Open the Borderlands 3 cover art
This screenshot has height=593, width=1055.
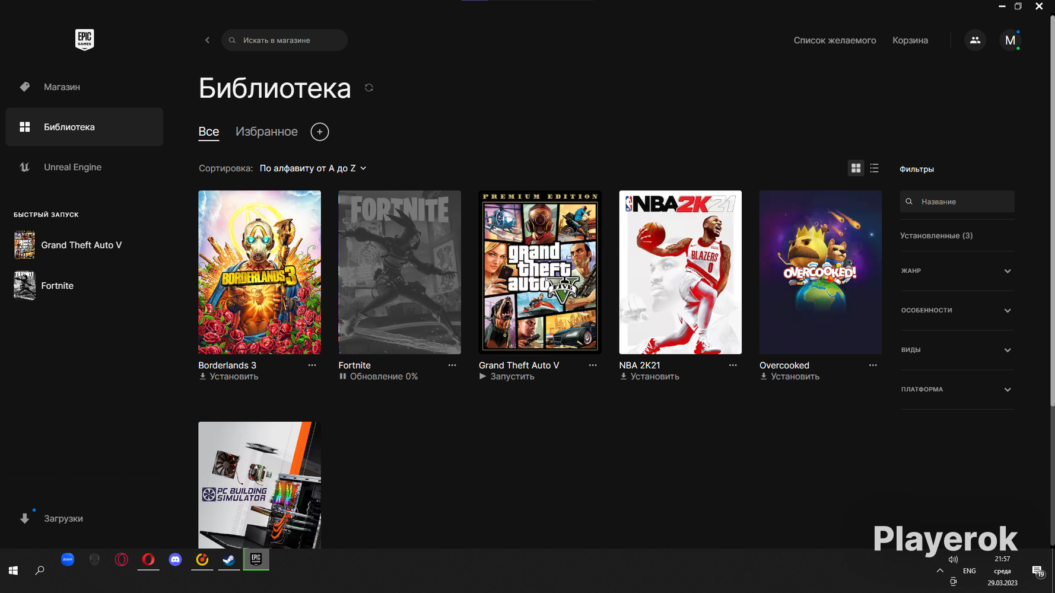(x=259, y=272)
